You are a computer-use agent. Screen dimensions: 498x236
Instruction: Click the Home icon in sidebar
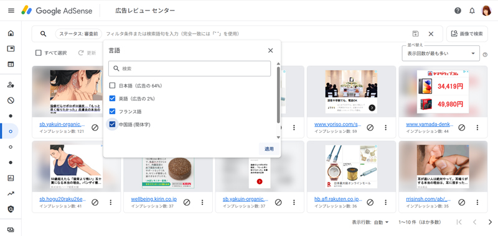point(11,33)
